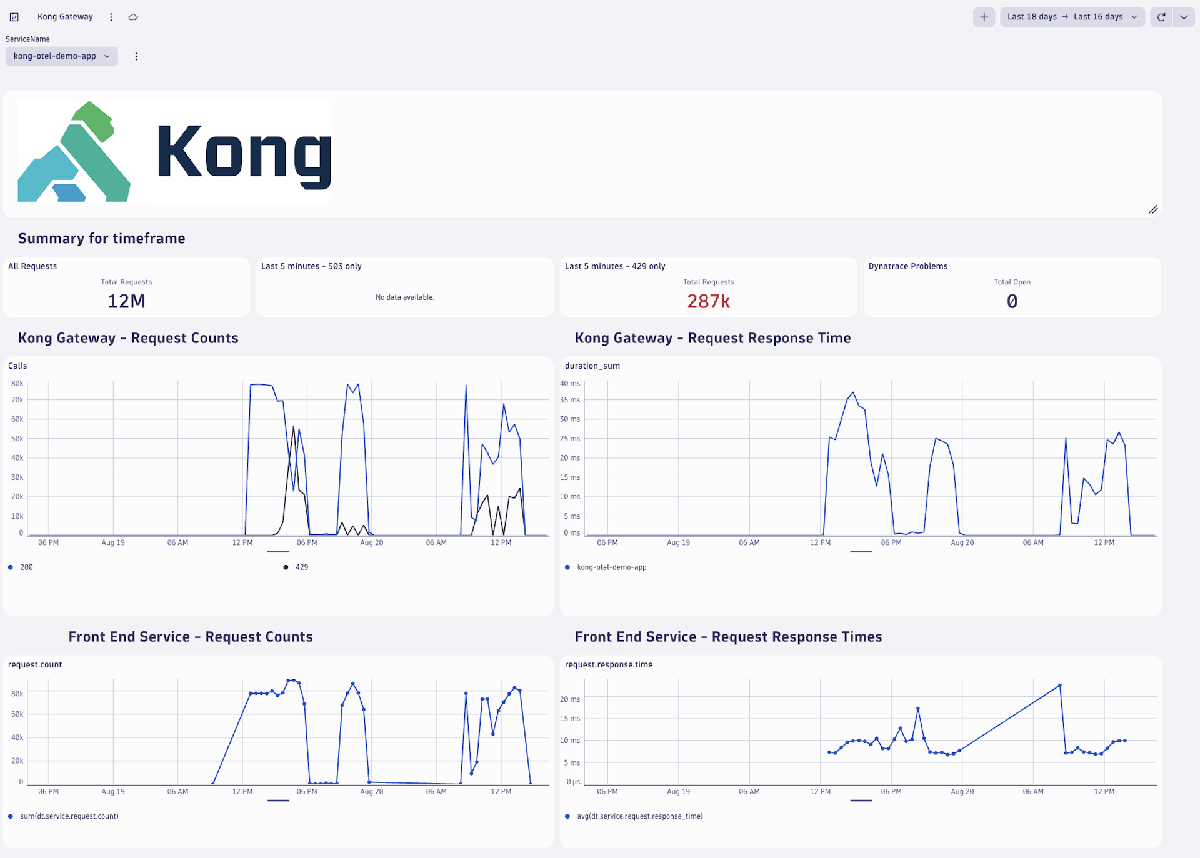Screen dimensions: 1200x858
Task: Open the options menu beside the ServiceName filter
Action: [x=136, y=56]
